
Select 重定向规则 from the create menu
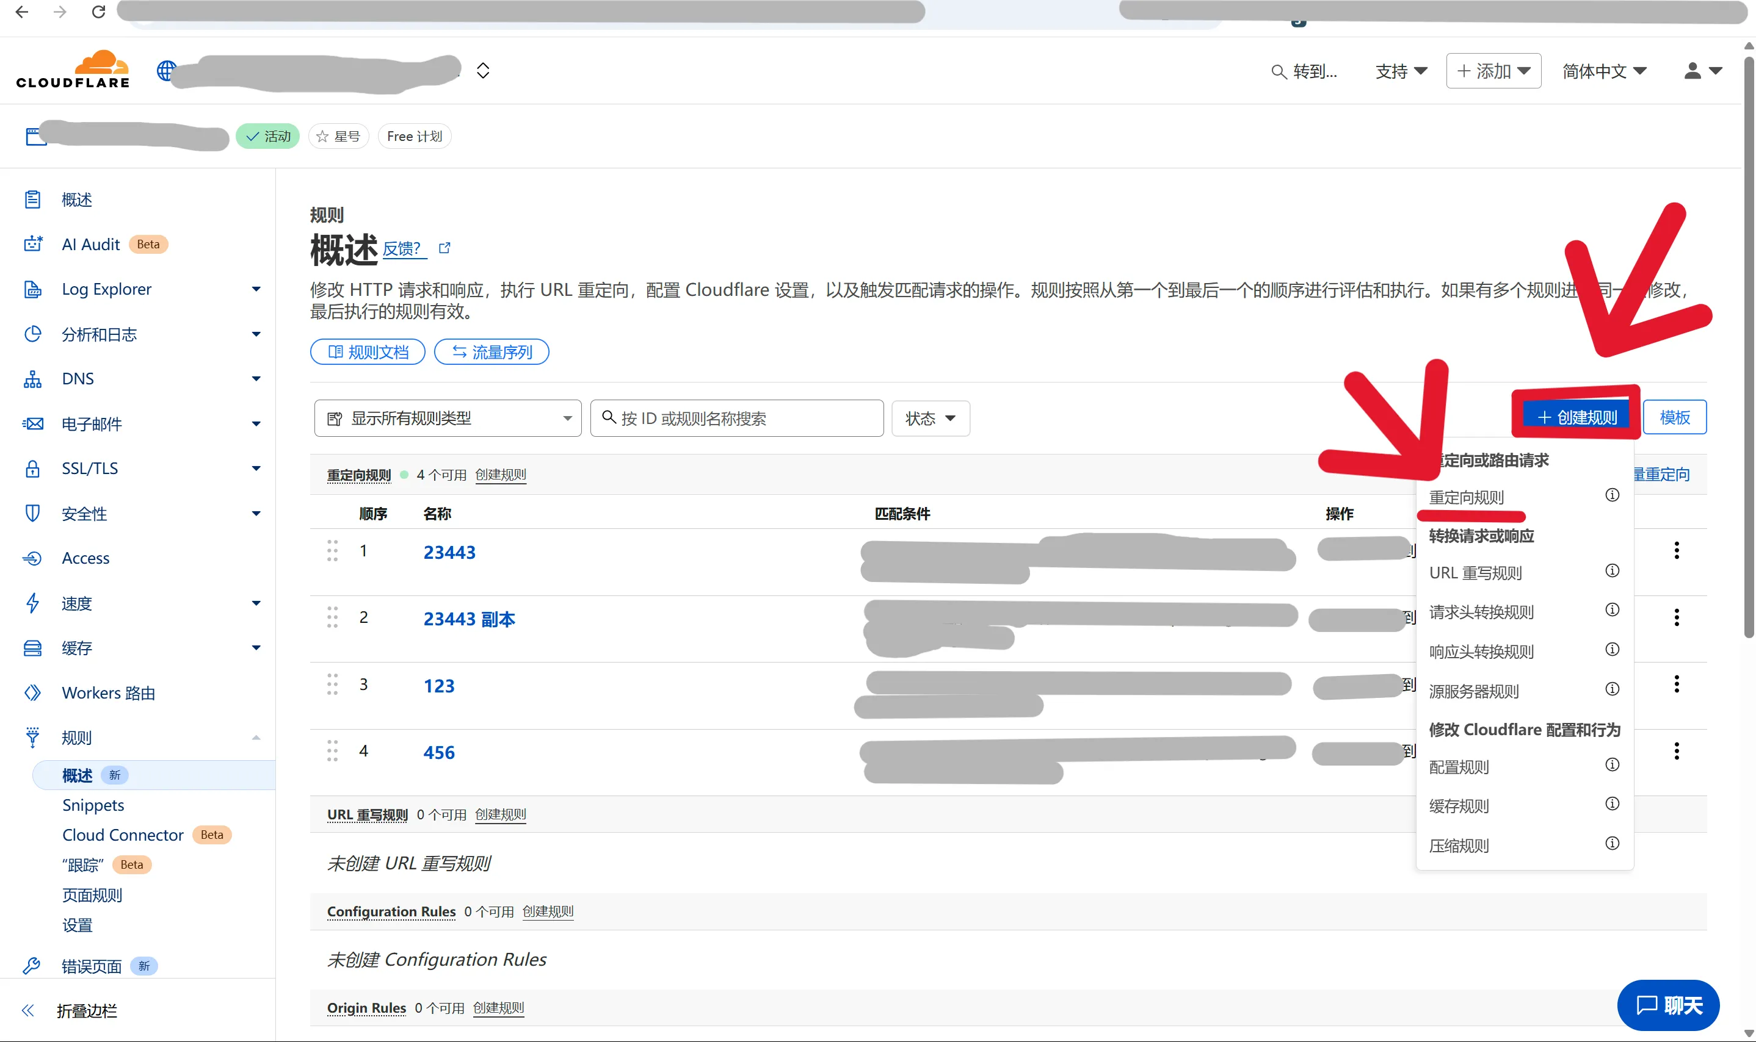pyautogui.click(x=1467, y=497)
